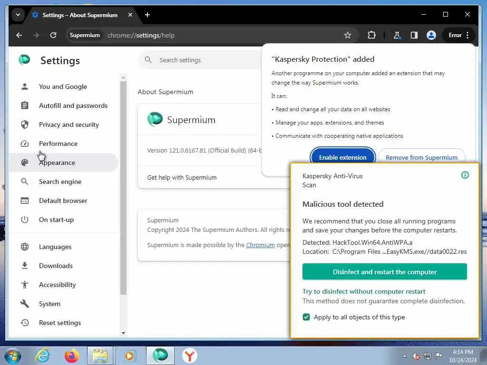This screenshot has height=365, width=487.
Task: Open the tab search dropdown arrow
Action: click(x=18, y=15)
